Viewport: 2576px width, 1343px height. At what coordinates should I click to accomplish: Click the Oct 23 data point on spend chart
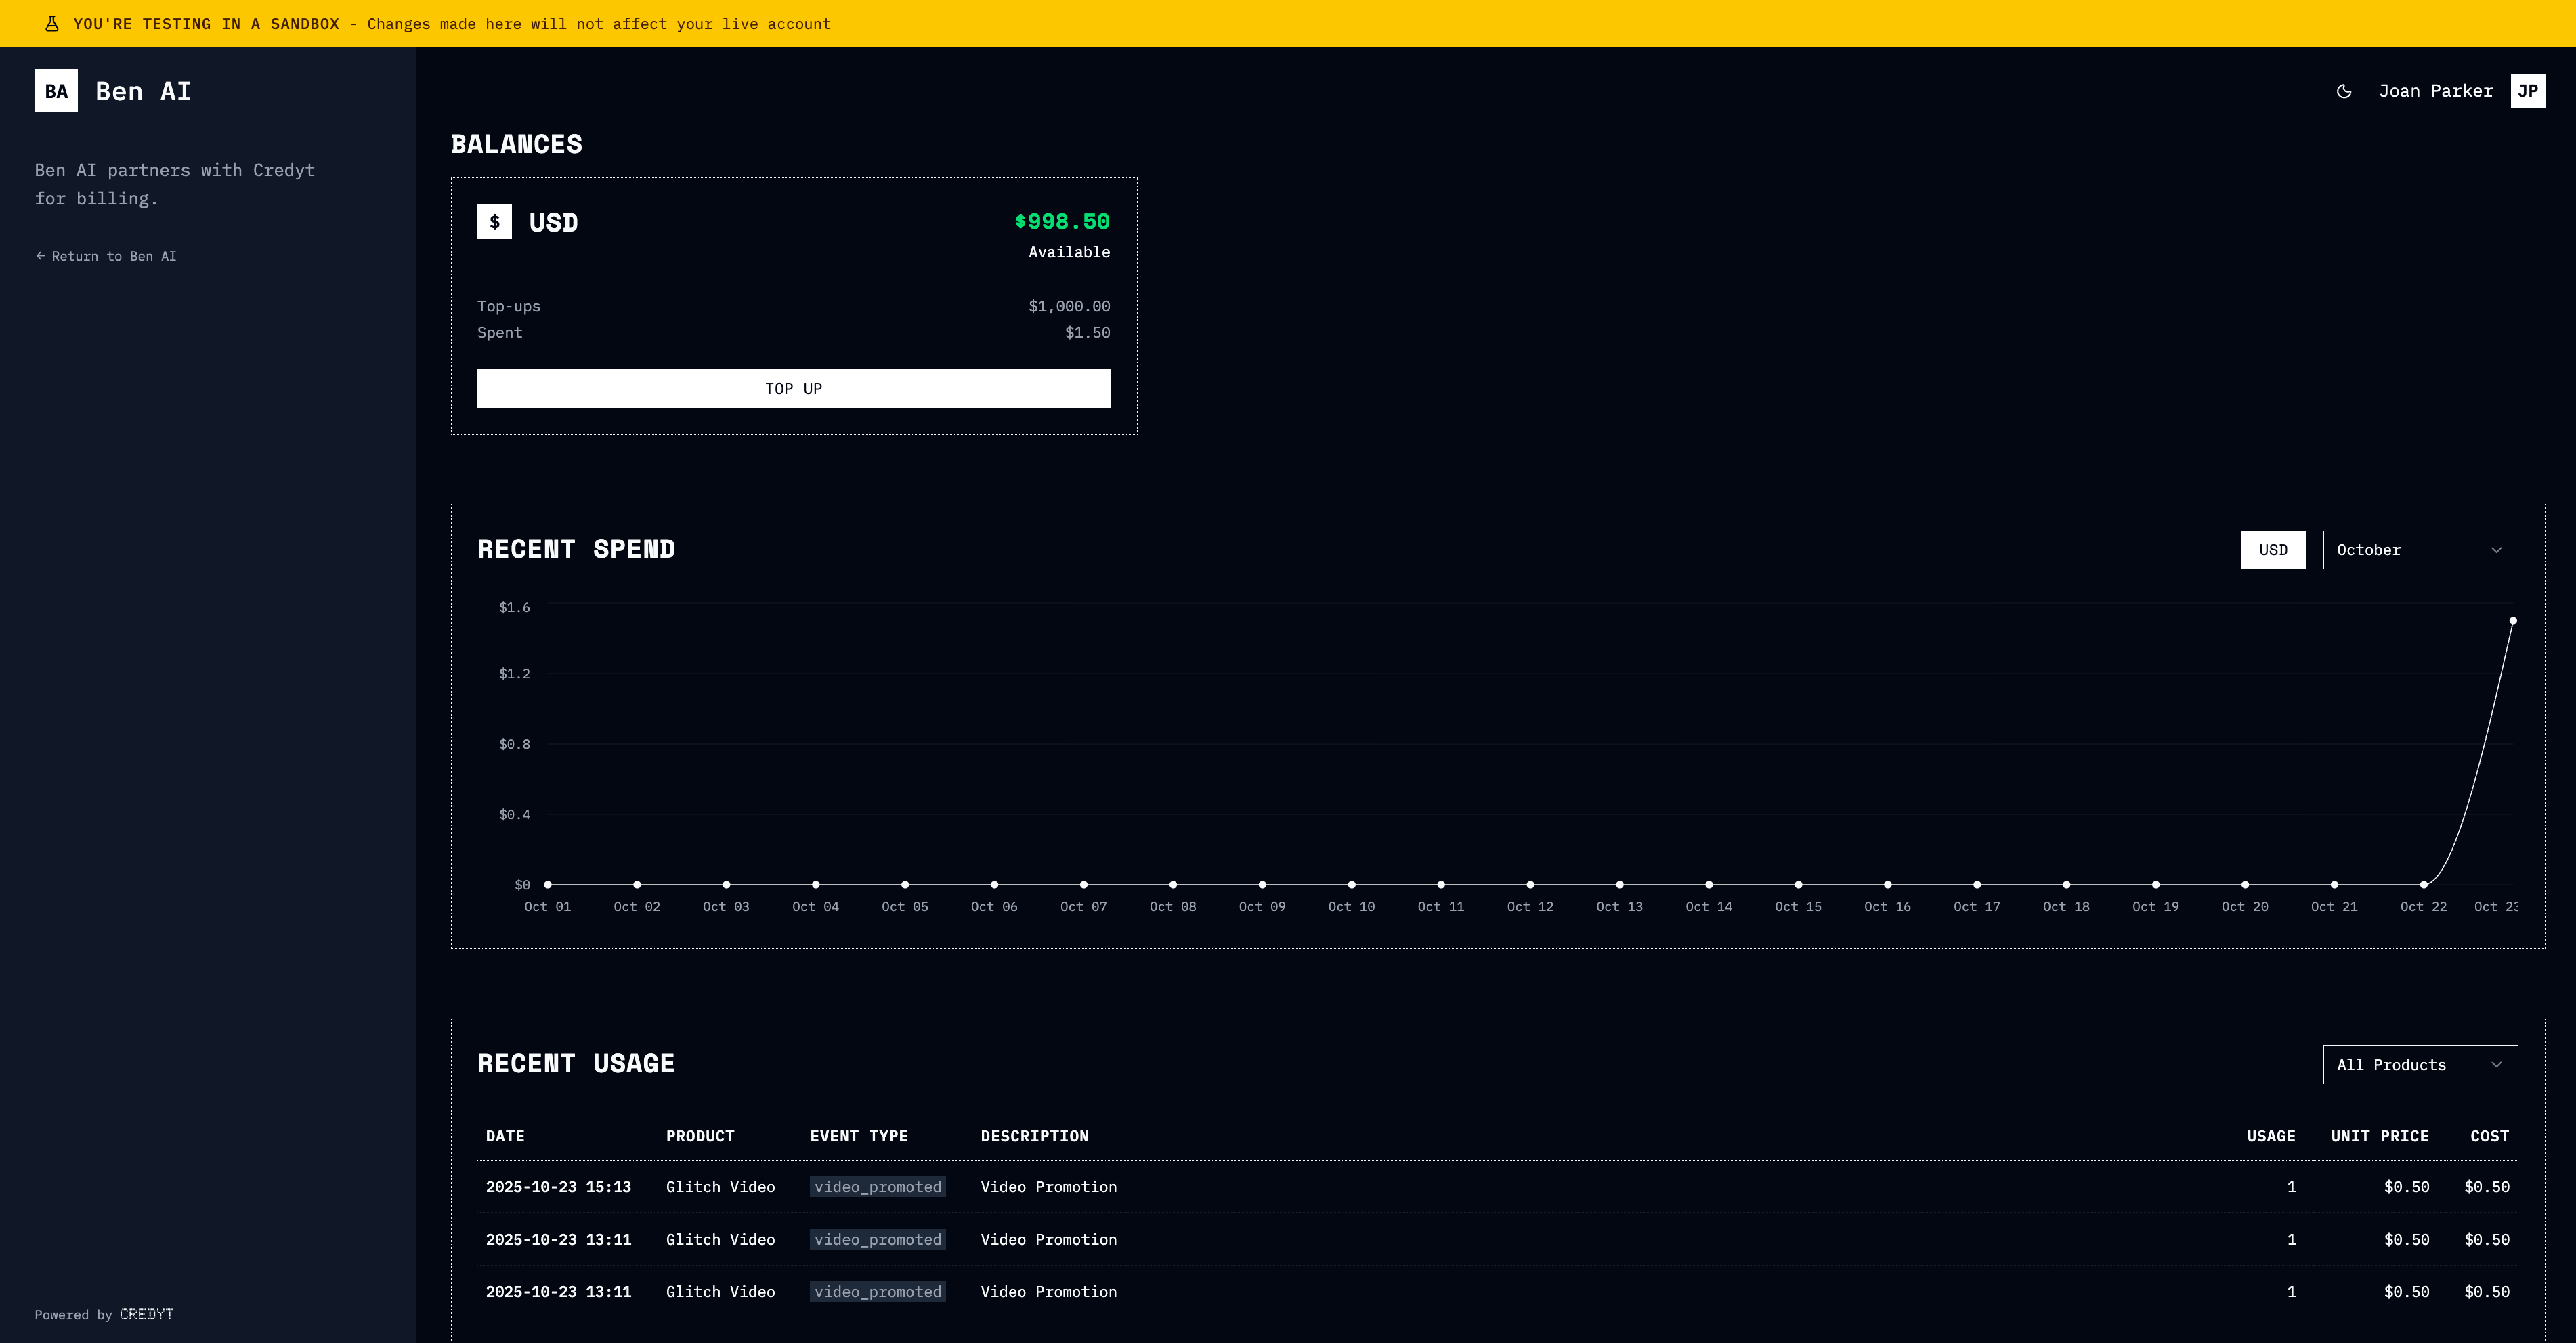pyautogui.click(x=2513, y=621)
